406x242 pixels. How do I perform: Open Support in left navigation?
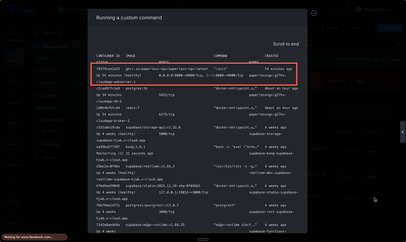pyautogui.click(x=13, y=219)
